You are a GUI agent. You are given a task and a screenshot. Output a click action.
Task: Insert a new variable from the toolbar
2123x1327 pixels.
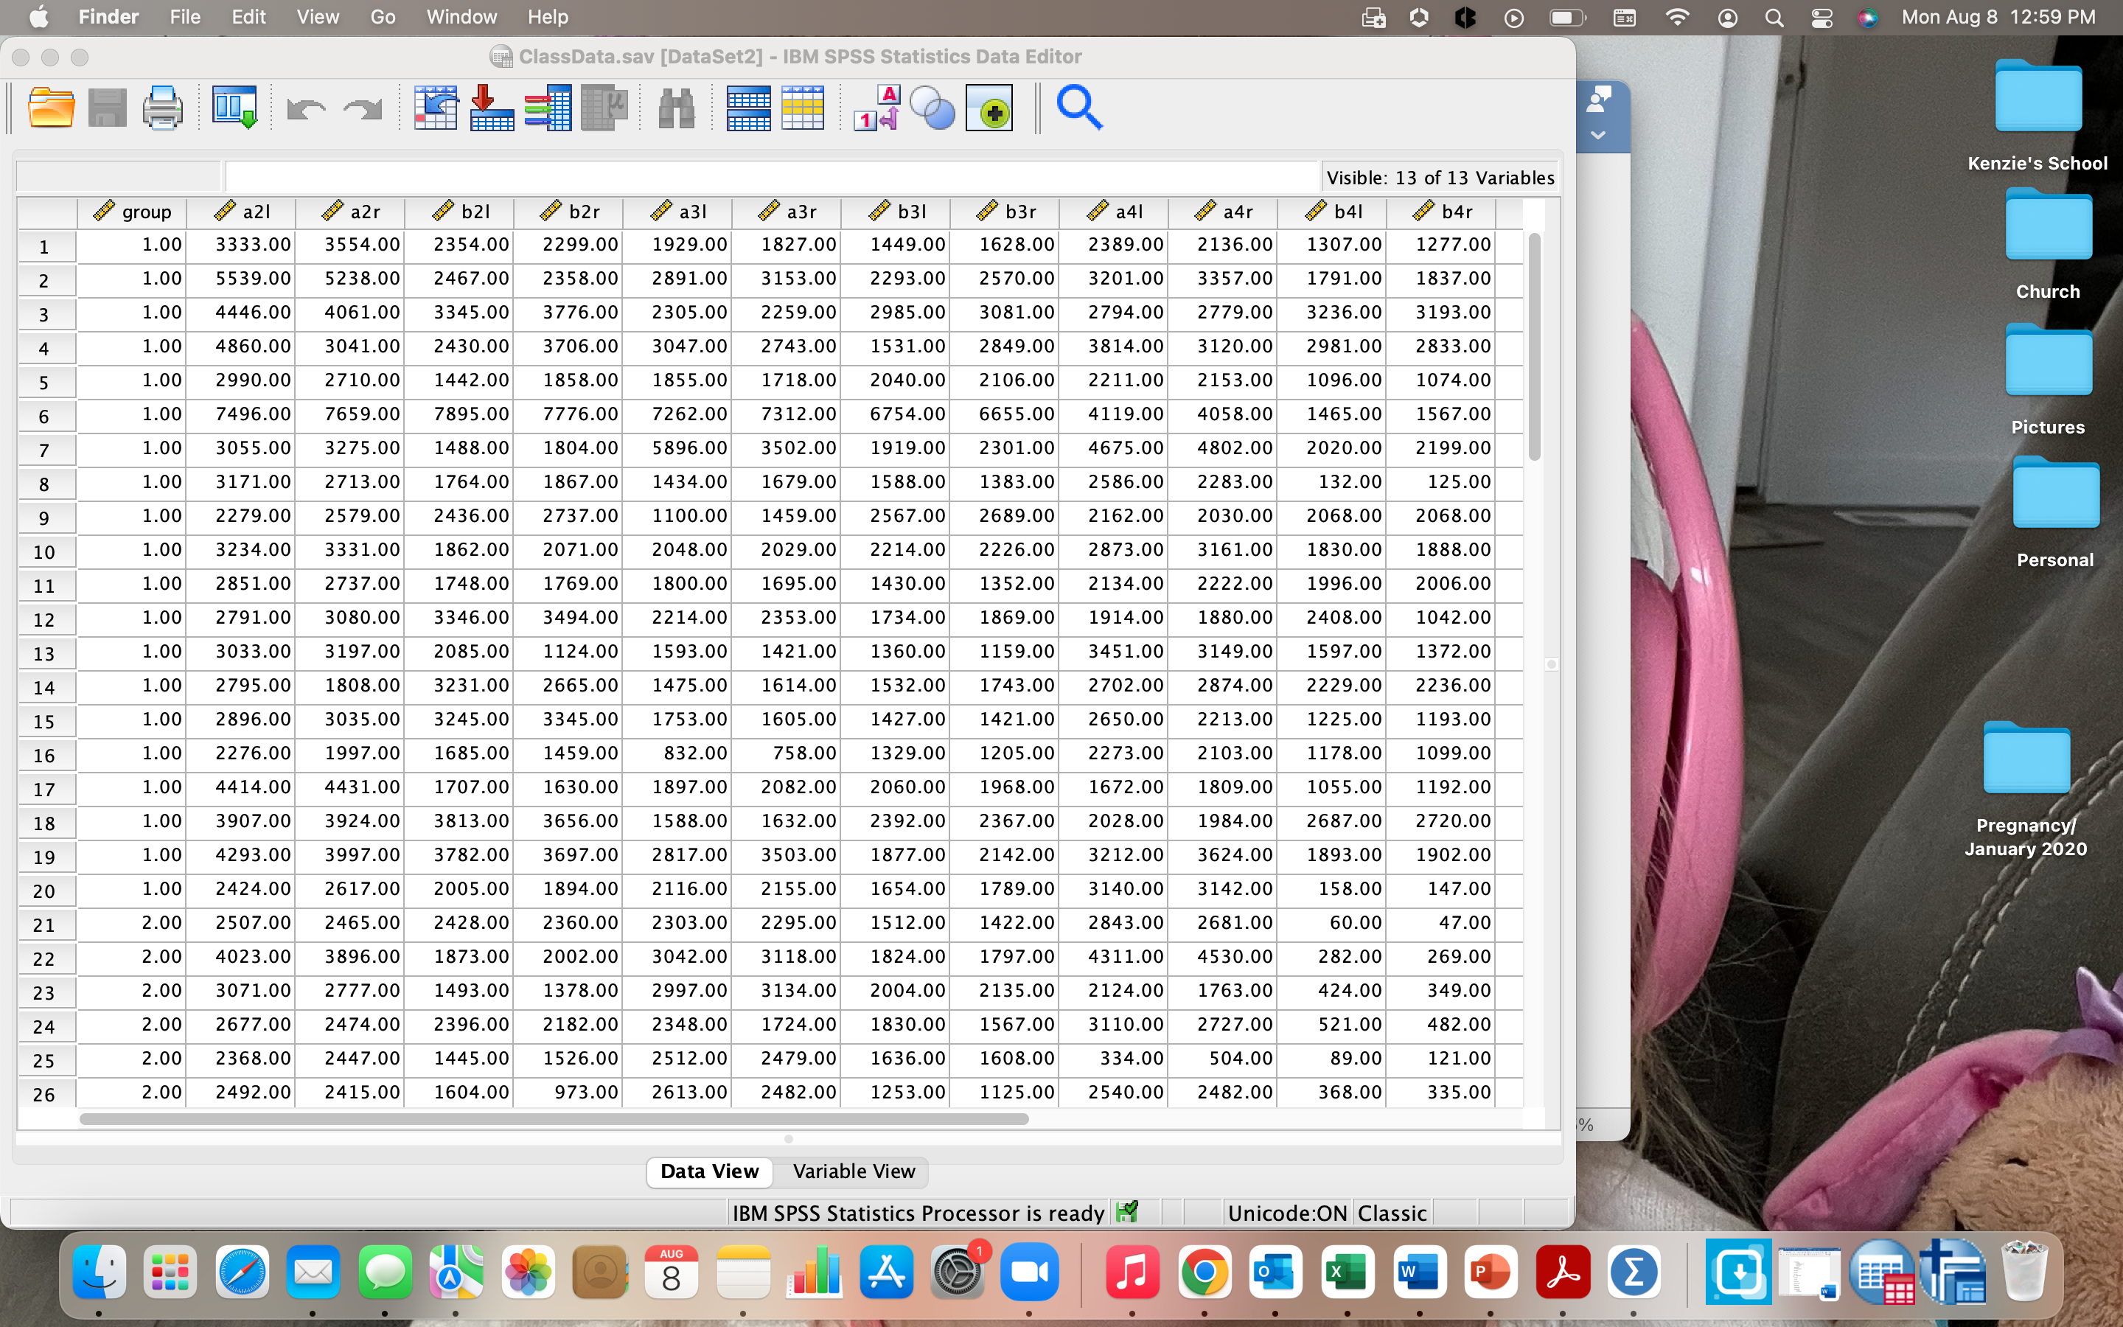pyautogui.click(x=803, y=107)
